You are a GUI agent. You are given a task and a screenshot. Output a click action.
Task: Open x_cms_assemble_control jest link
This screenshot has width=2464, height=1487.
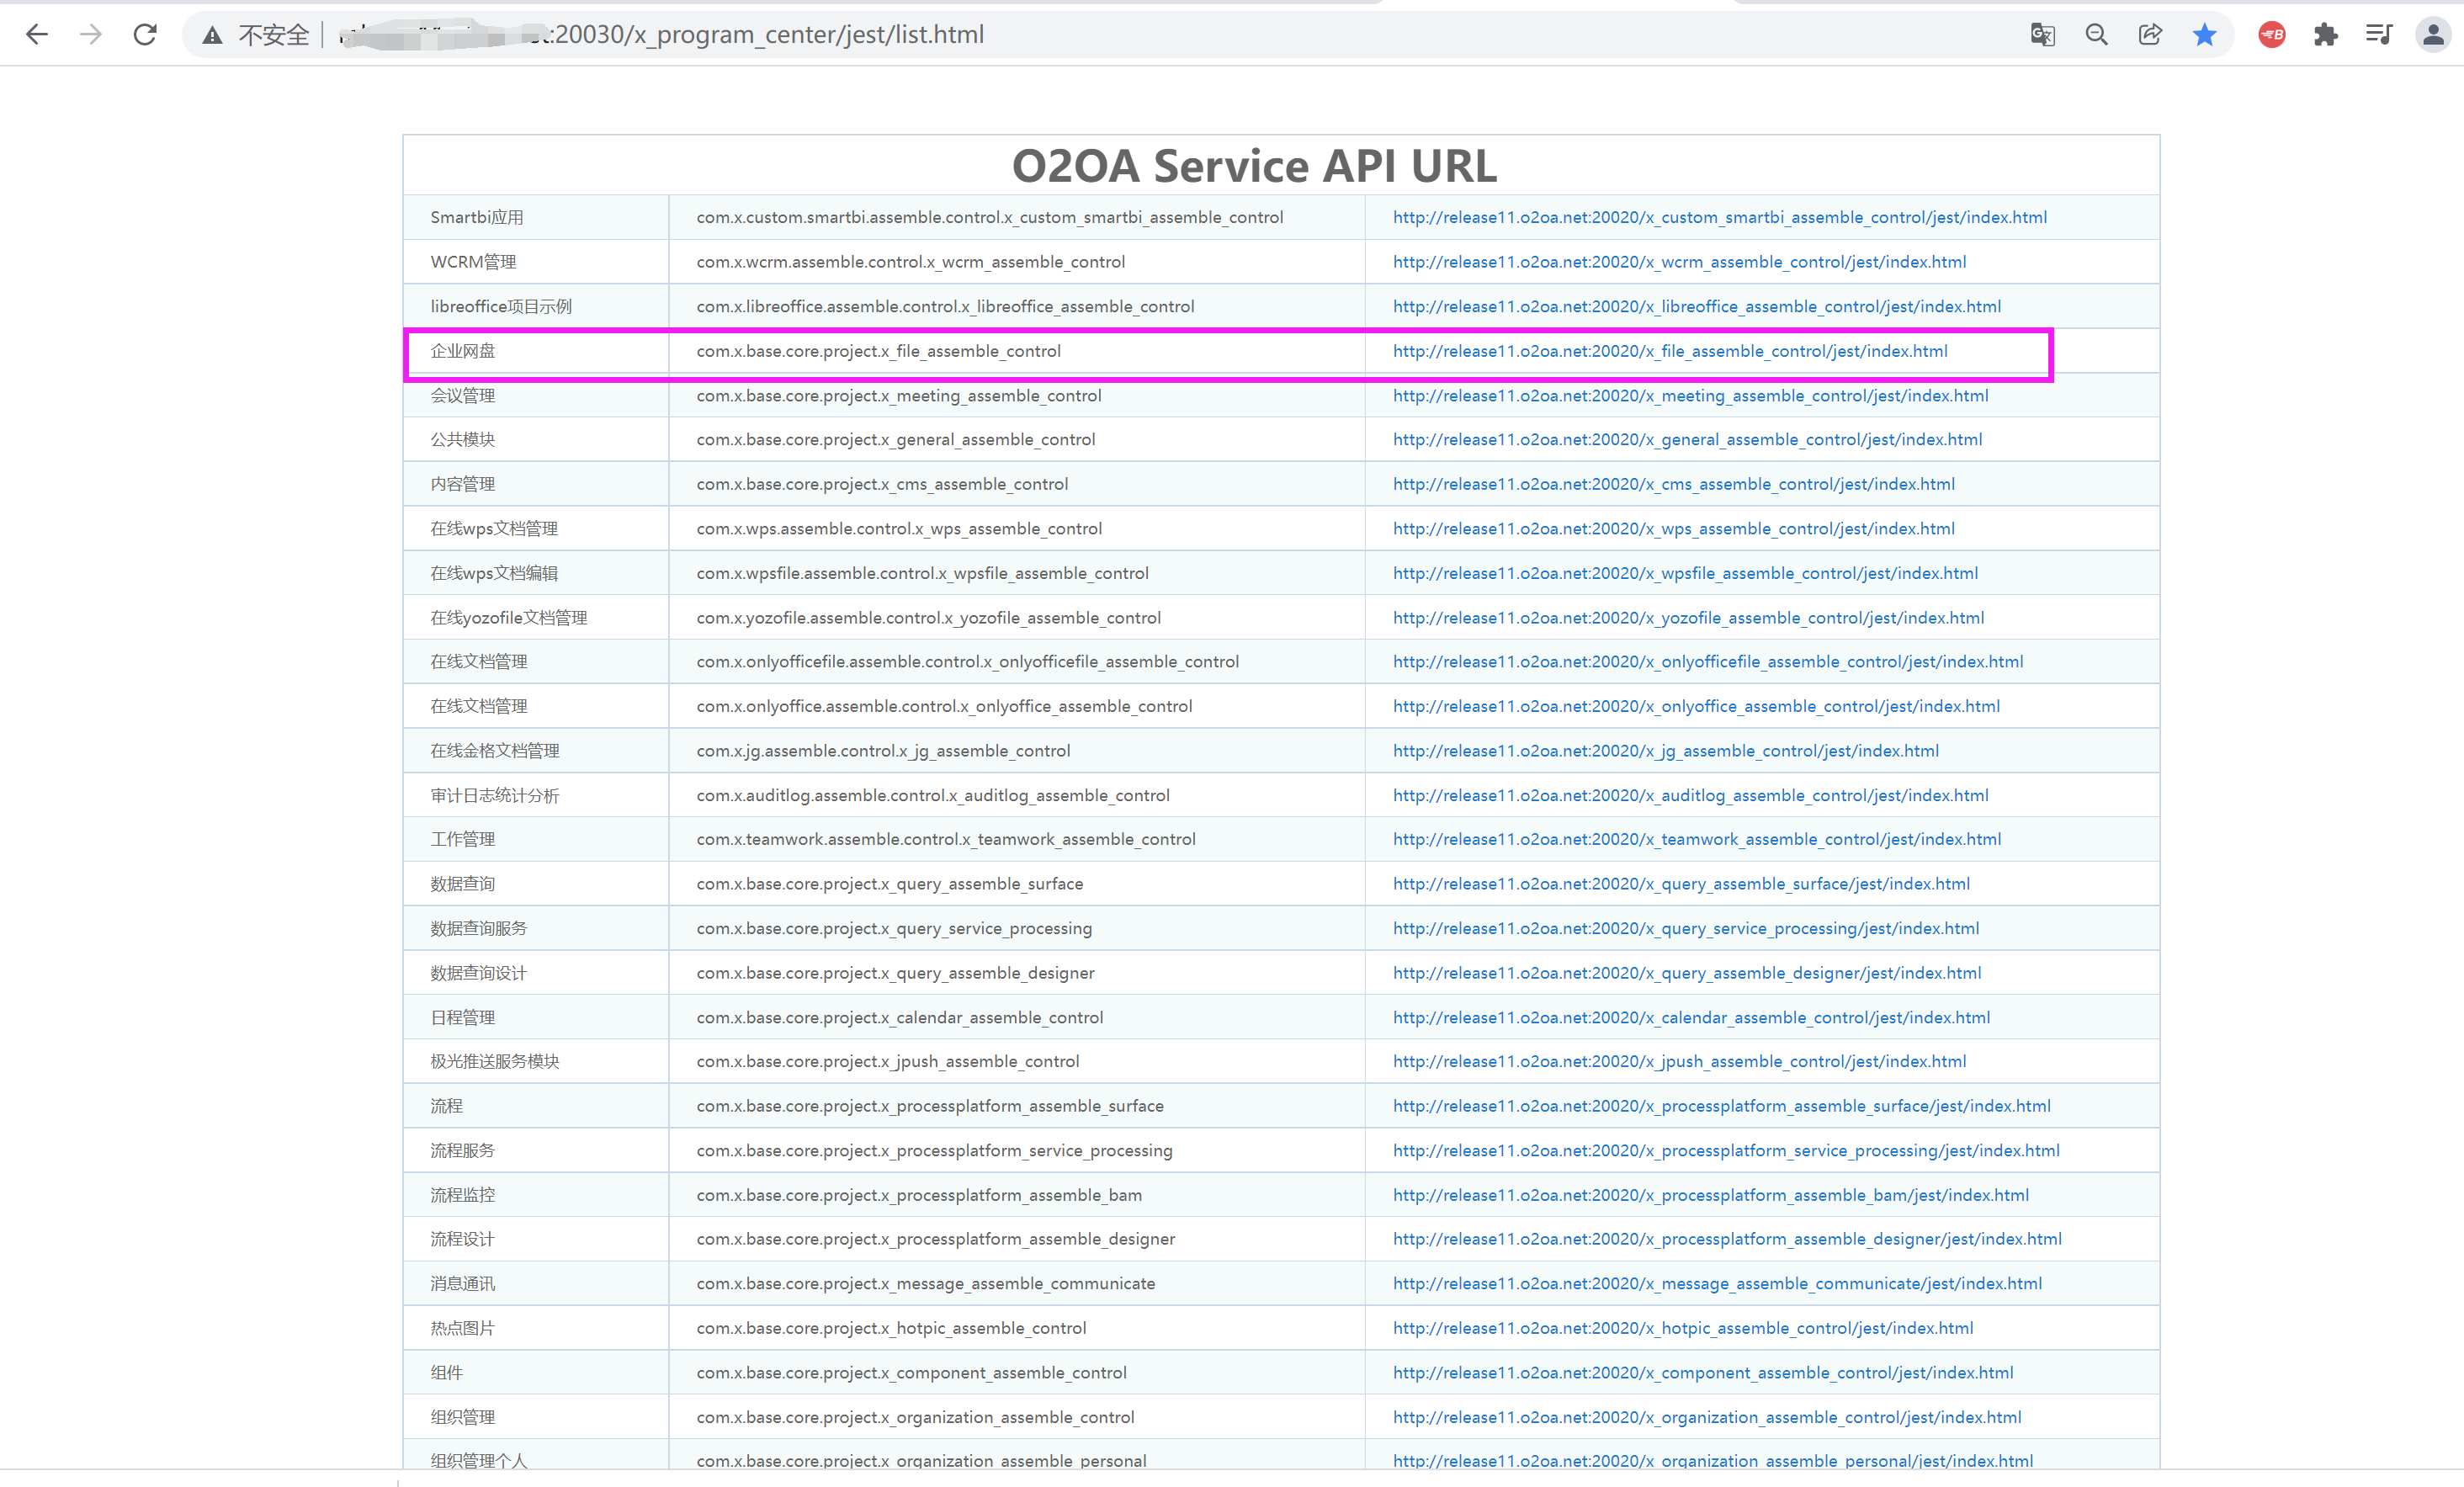[x=1673, y=484]
